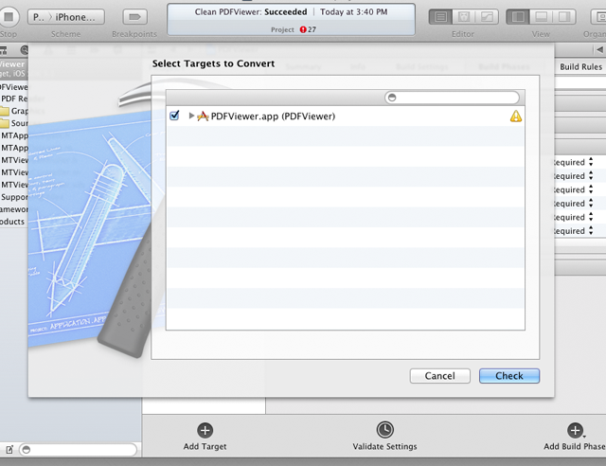606x466 pixels.
Task: Click the navigator filter field at bottom
Action: click(x=78, y=450)
